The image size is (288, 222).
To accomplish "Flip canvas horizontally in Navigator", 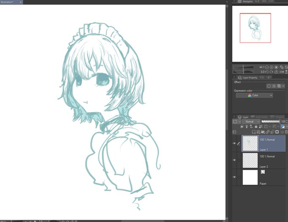I will tap(282, 72).
